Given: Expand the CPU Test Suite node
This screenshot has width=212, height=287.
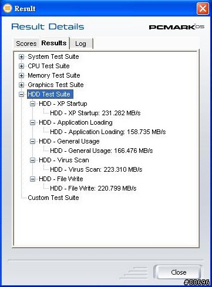Looking at the screenshot, I should pos(21,66).
